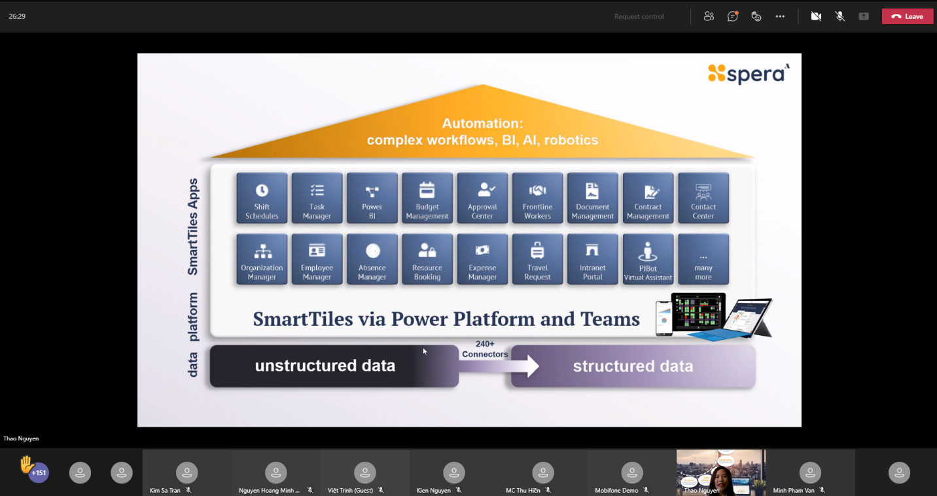Open the participants list icon
This screenshot has width=937, height=496.
(709, 16)
